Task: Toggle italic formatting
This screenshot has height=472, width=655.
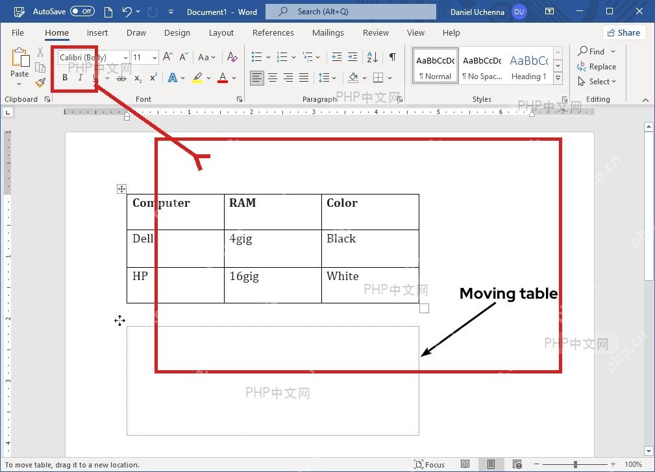Action: click(80, 78)
